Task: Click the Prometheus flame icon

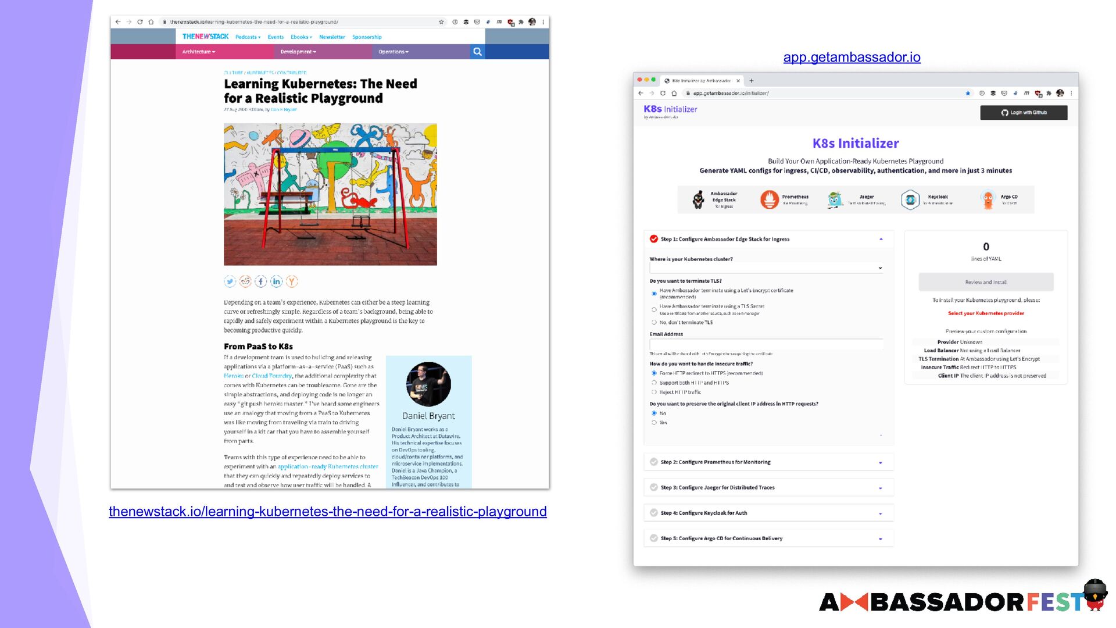Action: pos(769,199)
